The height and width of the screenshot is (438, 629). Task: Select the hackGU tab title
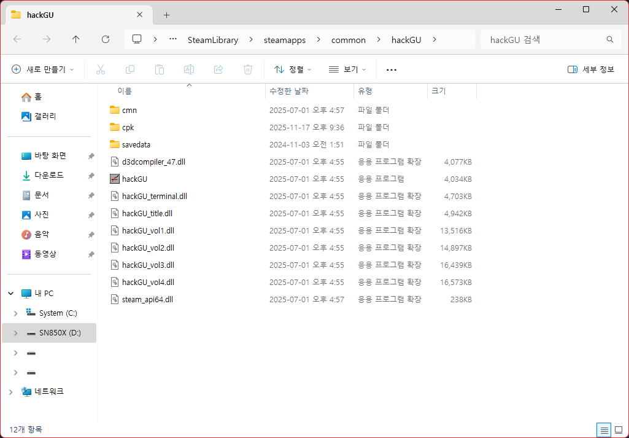pos(40,15)
